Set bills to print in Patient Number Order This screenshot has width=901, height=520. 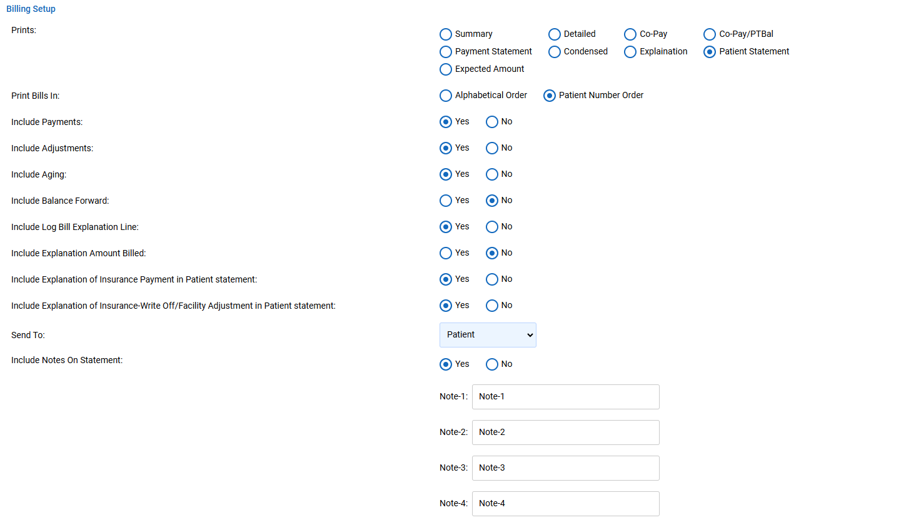coord(550,96)
